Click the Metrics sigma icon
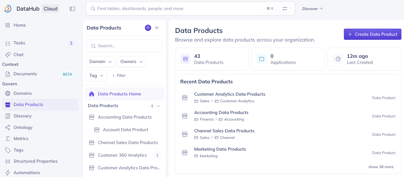The image size is (404, 177). [x=8, y=139]
